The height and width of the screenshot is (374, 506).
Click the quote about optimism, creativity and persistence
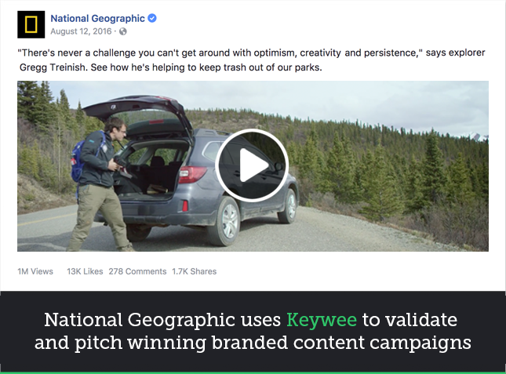pyautogui.click(x=220, y=53)
